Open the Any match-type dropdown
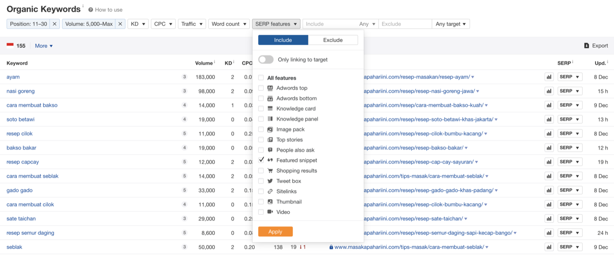 pos(368,24)
